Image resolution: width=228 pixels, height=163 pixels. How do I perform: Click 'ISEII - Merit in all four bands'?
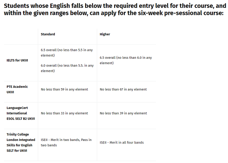point(122,142)
